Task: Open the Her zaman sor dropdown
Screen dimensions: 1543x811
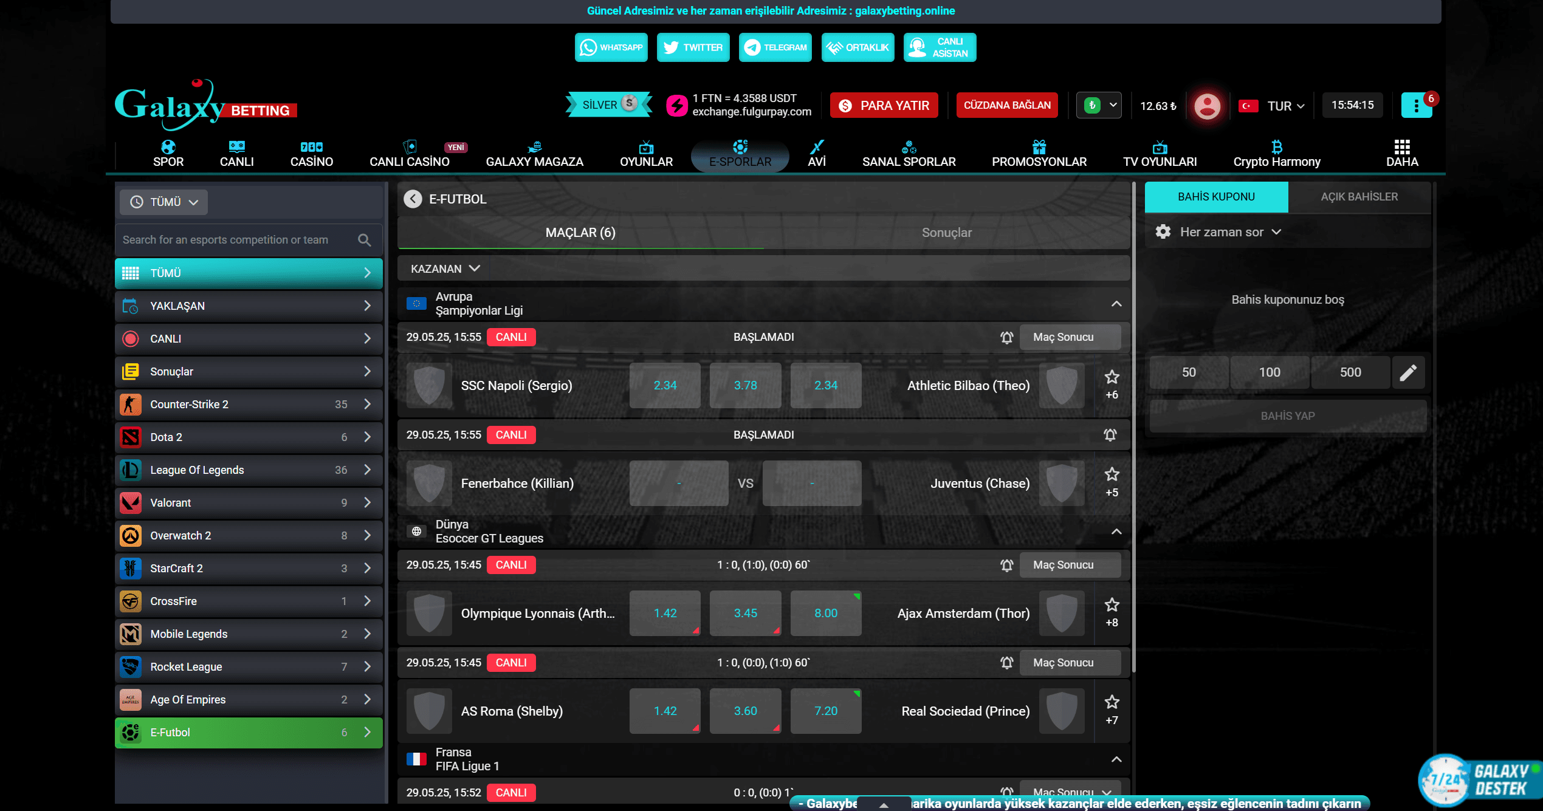Action: pos(1230,232)
